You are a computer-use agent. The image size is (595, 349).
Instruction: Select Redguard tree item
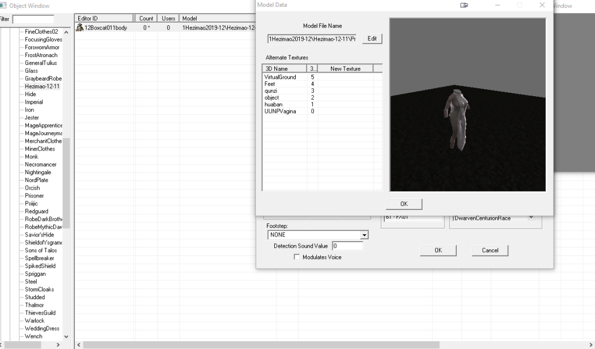coord(36,212)
